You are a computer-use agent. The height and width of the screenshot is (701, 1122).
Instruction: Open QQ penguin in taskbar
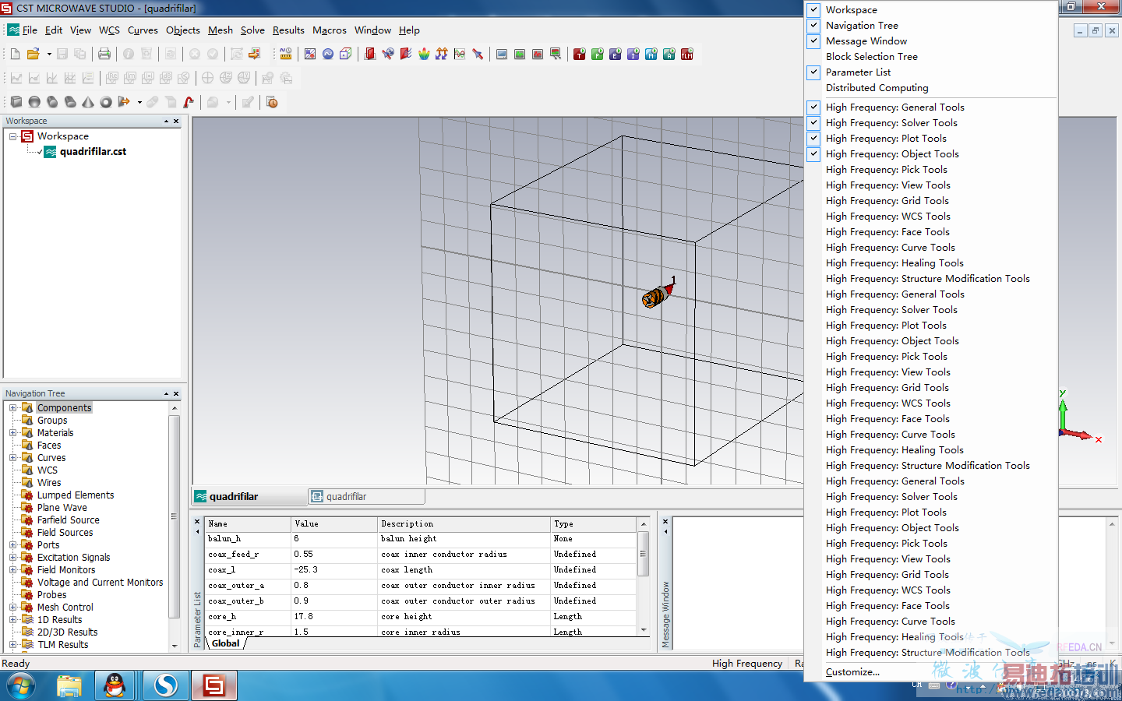click(x=115, y=685)
